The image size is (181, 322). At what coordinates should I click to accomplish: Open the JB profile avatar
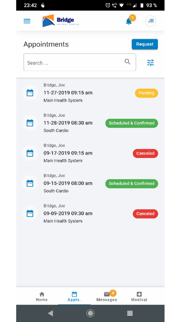pyautogui.click(x=150, y=21)
